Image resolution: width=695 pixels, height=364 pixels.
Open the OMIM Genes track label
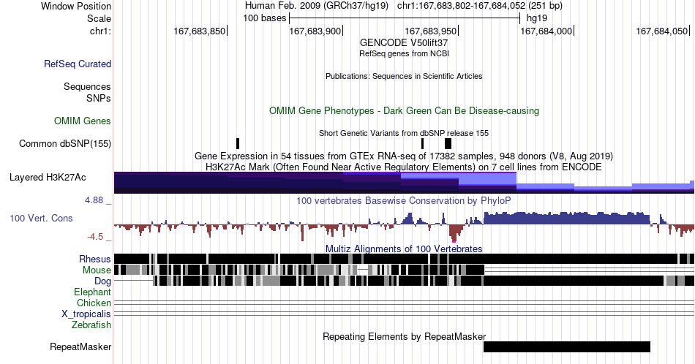click(x=83, y=121)
